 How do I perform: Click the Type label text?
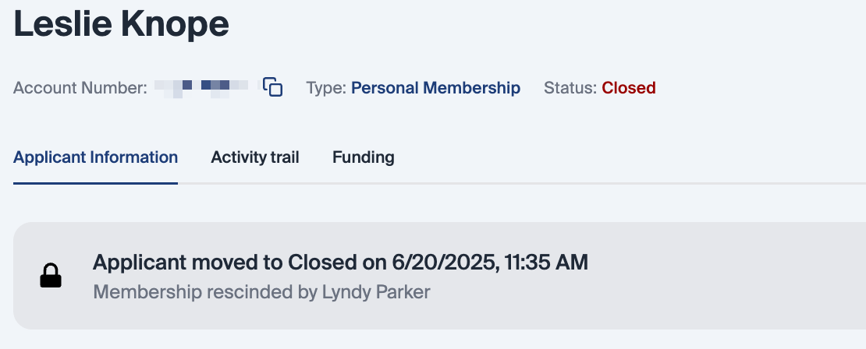325,88
